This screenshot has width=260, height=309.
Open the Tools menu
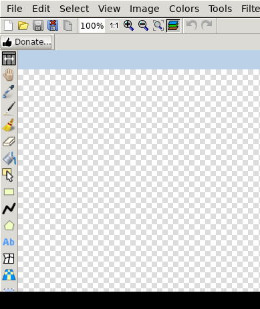(x=220, y=9)
